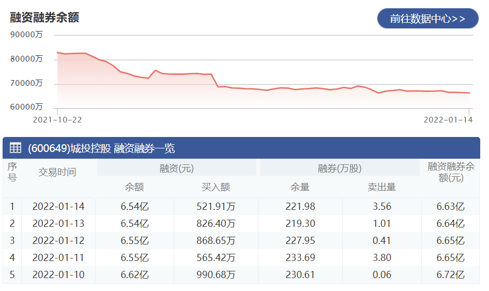Click the 6.63亿 total balance cell

point(450,206)
